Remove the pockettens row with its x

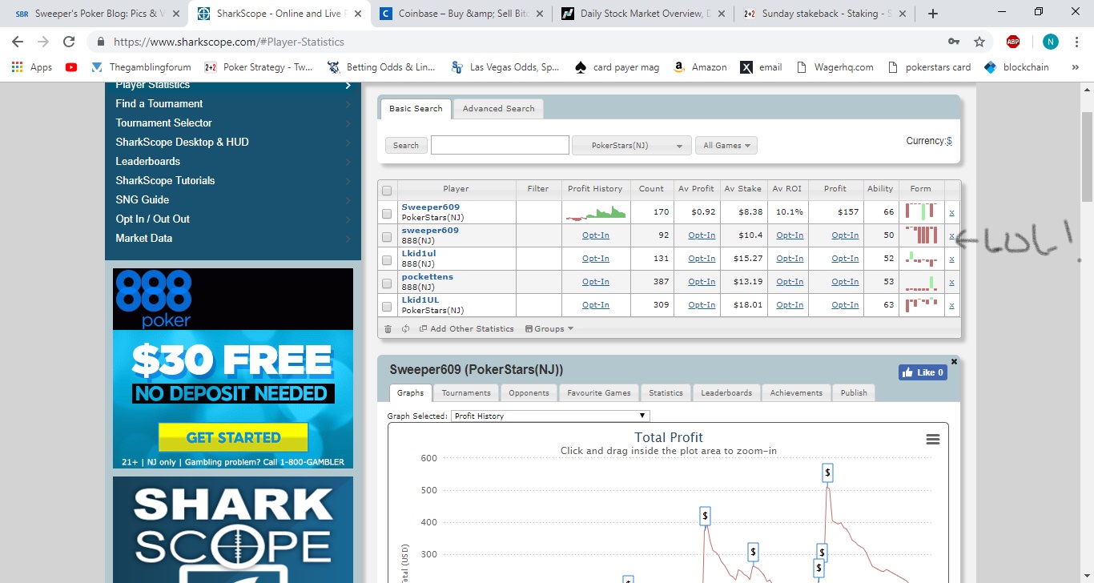tap(951, 282)
